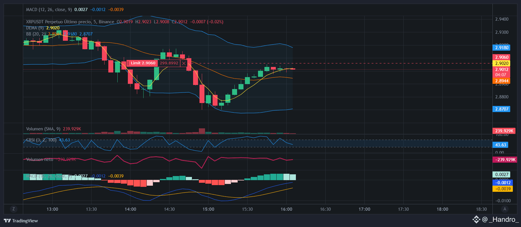Select the CRSI (3, 2, 100) indicator legend
The image size is (521, 227).
(x=41, y=140)
